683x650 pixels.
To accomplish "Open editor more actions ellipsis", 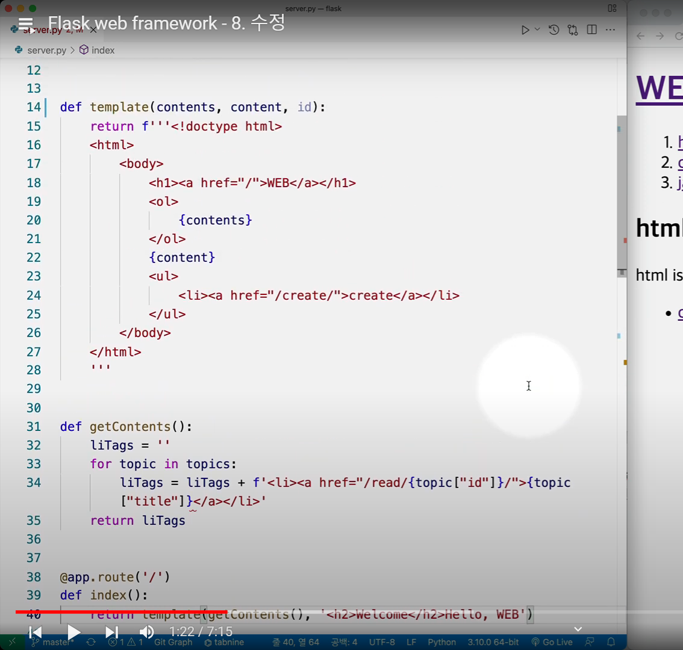I will coord(610,29).
